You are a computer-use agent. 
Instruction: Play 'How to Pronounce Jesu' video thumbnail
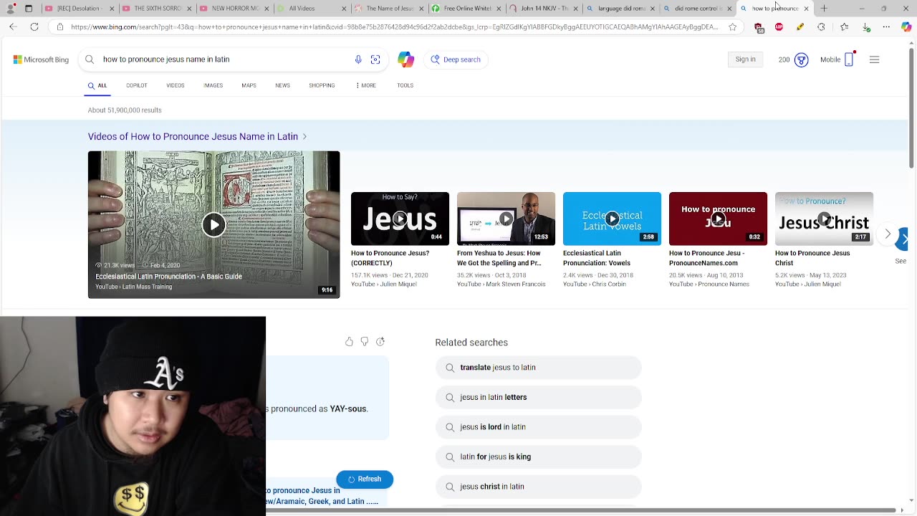pyautogui.click(x=718, y=219)
